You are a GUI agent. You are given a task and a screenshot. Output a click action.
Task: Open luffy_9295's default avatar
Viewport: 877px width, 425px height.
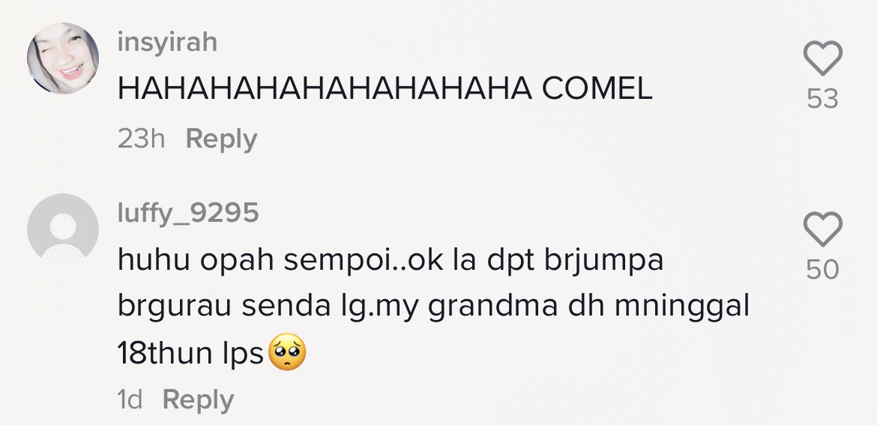point(63,229)
